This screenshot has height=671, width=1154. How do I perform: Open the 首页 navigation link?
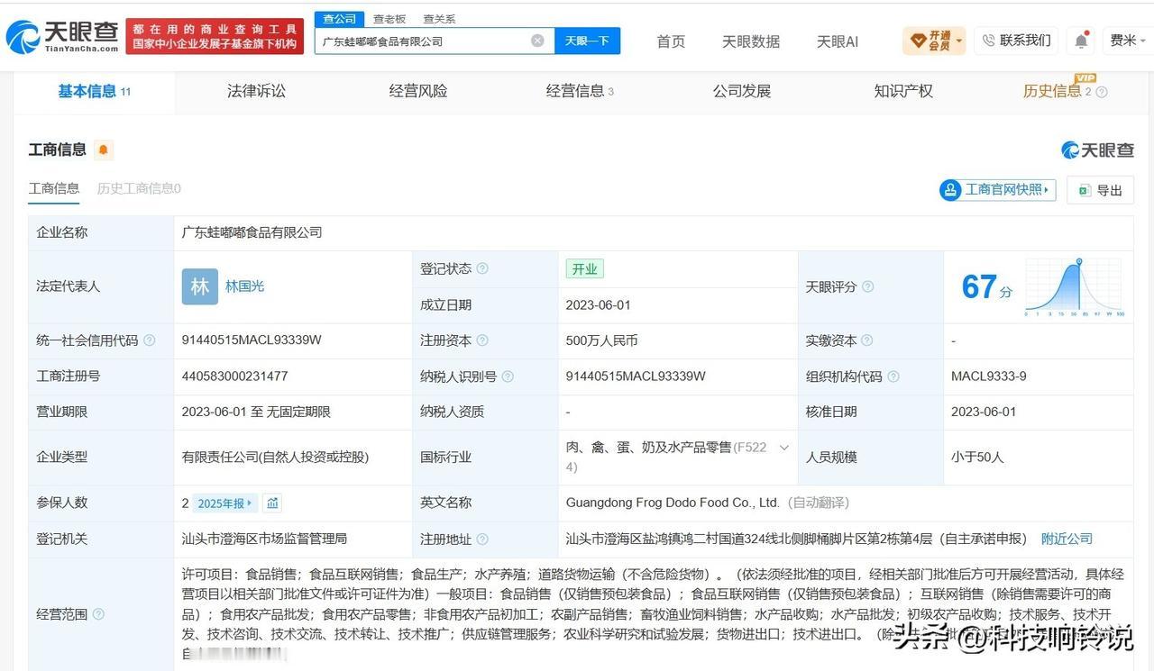click(671, 41)
